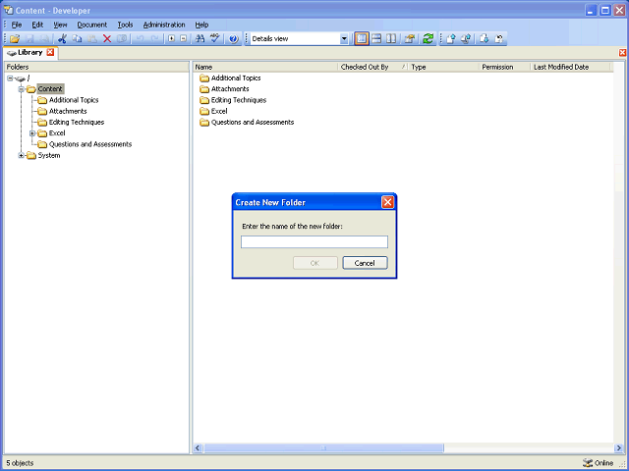This screenshot has width=629, height=471.
Task: Select the vertical split layout icon
Action: click(391, 39)
